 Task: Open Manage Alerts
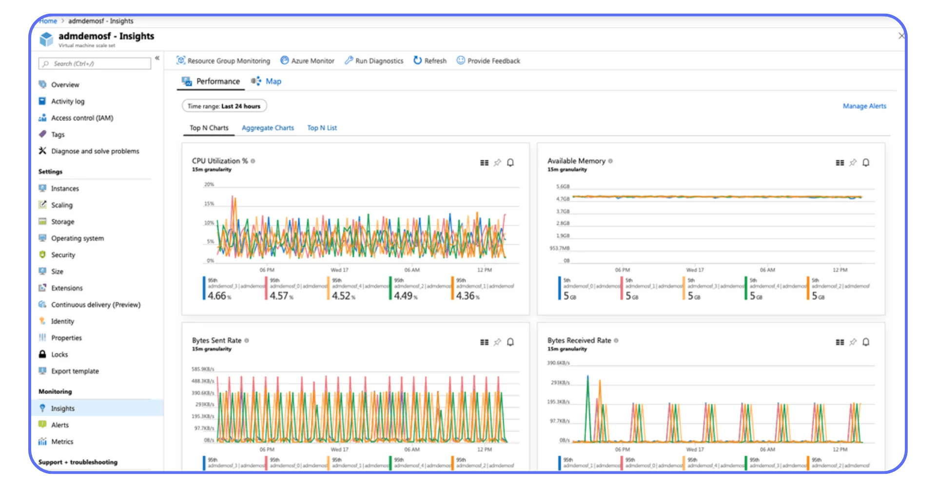pos(864,106)
